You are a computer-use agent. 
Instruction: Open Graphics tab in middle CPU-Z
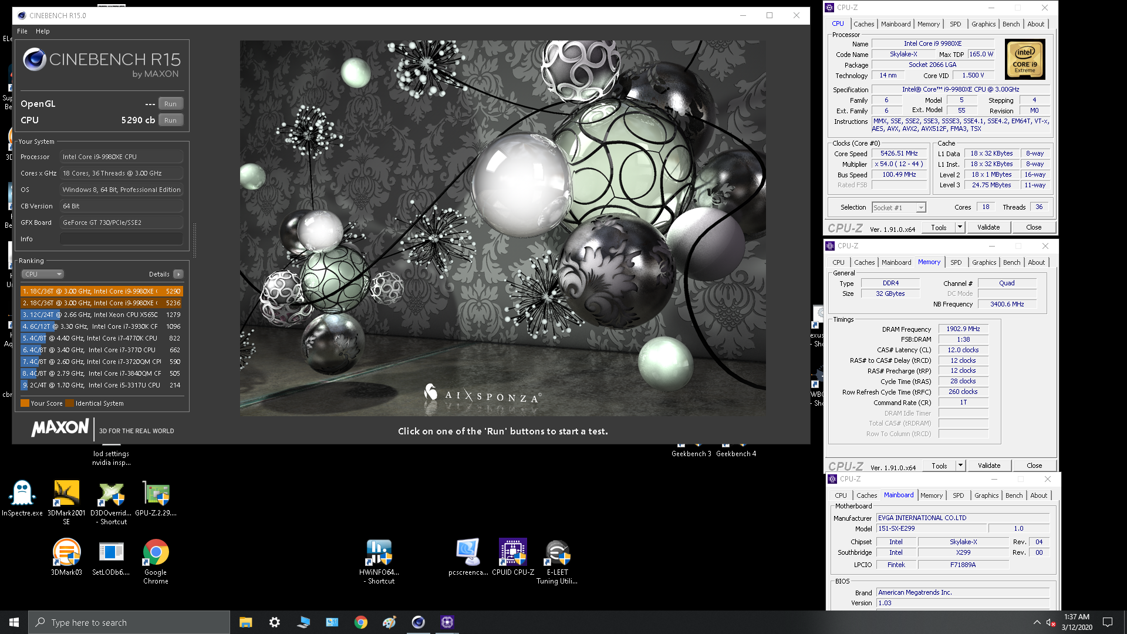(984, 262)
